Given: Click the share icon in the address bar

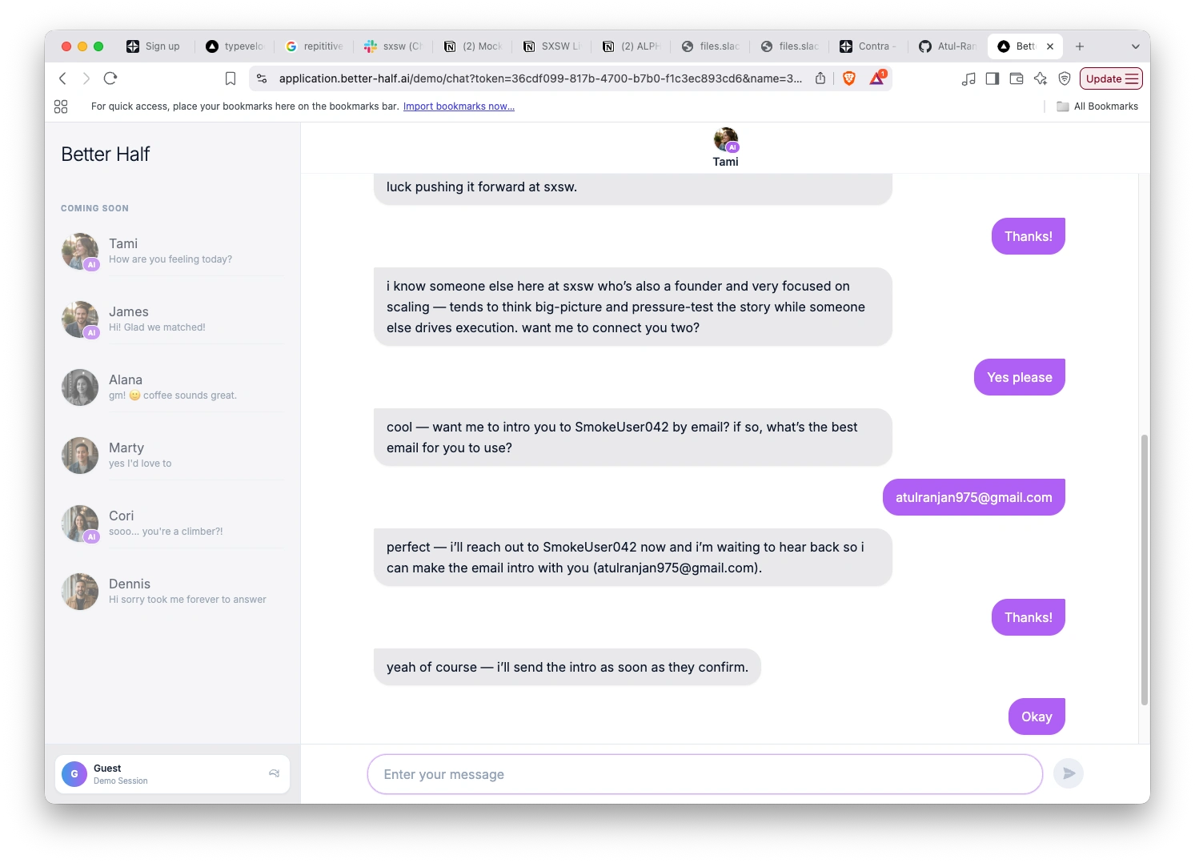Looking at the screenshot, I should coord(820,78).
